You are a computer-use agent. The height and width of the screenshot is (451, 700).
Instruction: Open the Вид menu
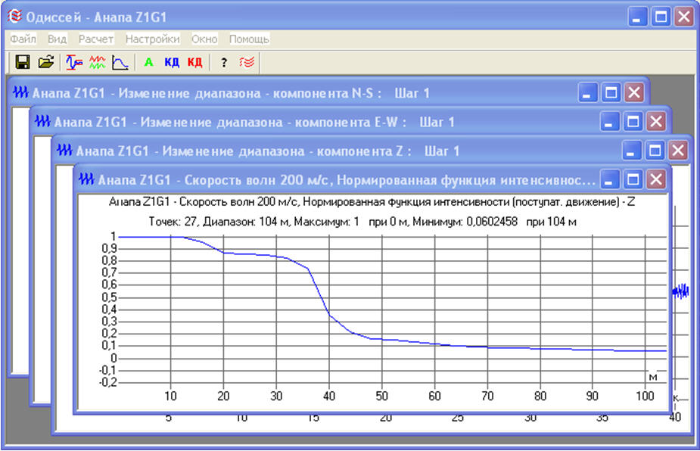pos(57,39)
